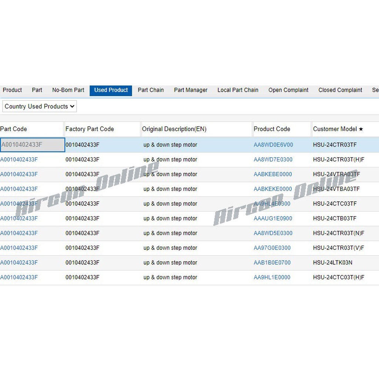The width and height of the screenshot is (379, 379).
Task: Select the No-Bom Part tab
Action: (x=68, y=90)
